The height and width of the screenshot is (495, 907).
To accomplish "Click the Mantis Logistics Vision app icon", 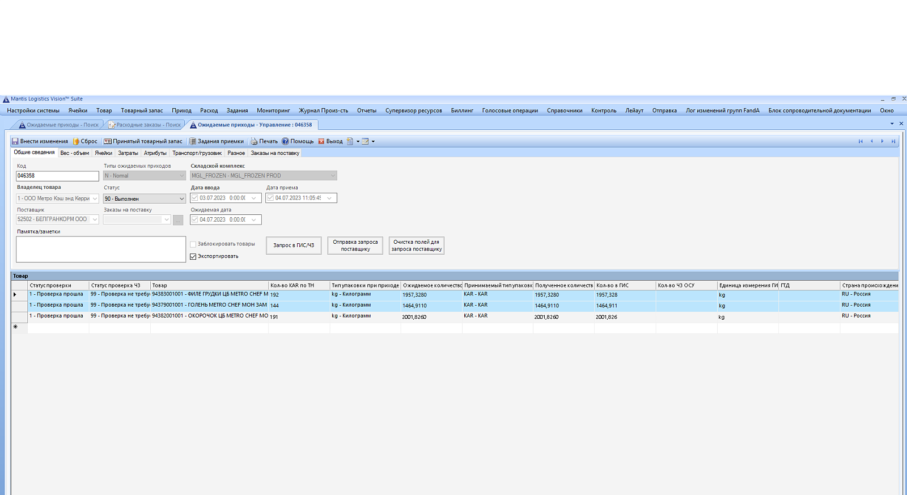I will click(x=6, y=99).
